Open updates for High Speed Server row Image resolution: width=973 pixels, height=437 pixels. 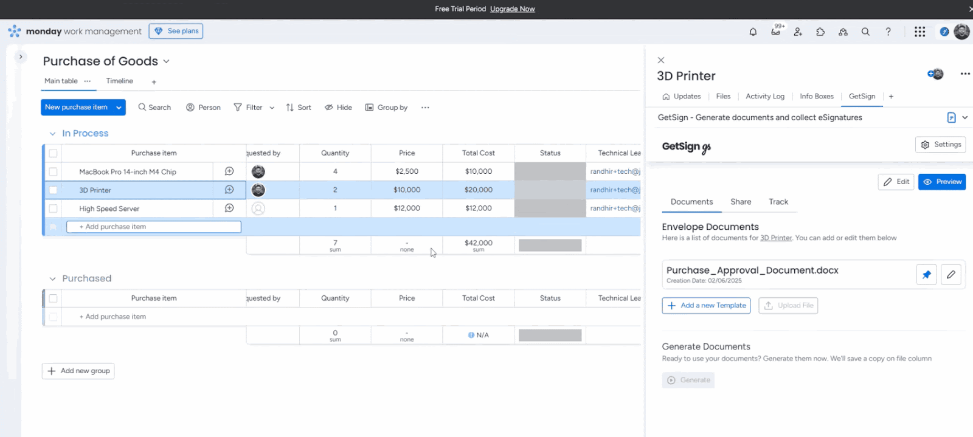click(x=229, y=208)
